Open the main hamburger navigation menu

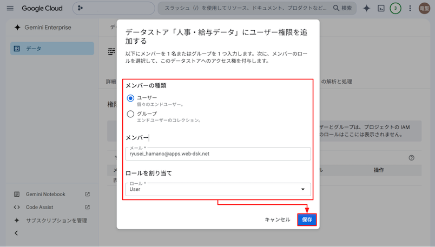tap(10, 8)
